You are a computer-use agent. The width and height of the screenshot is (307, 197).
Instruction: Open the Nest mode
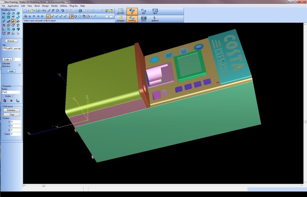pos(155,11)
